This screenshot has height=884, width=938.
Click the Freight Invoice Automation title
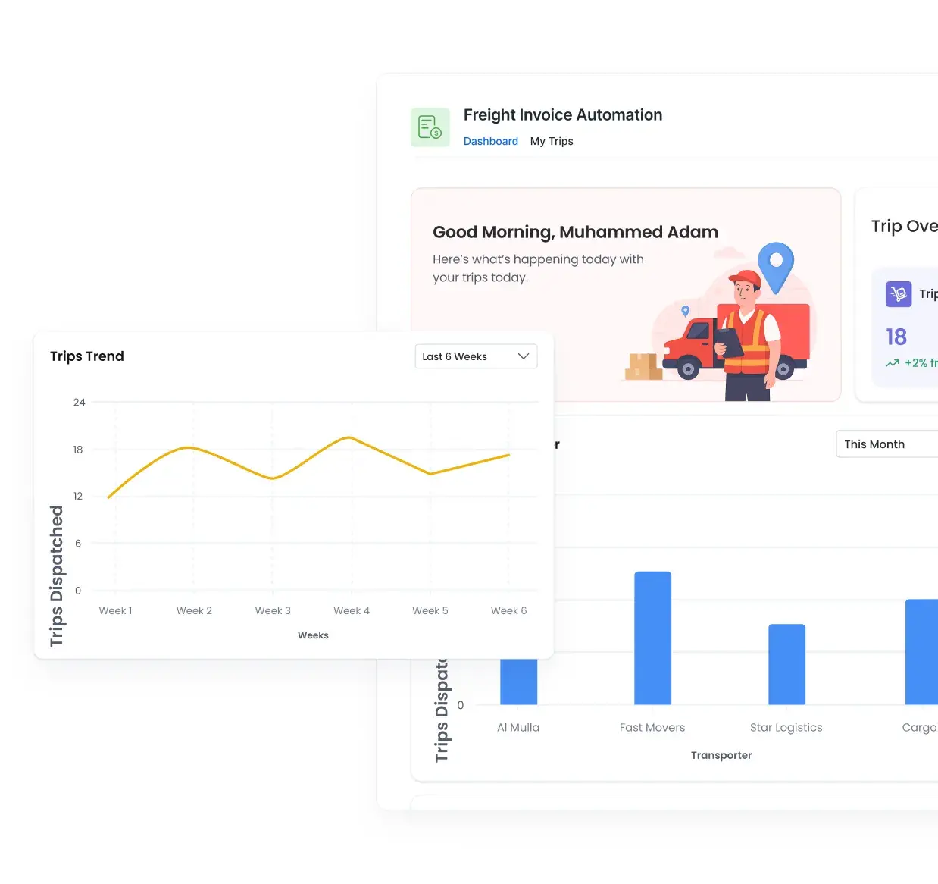click(562, 115)
